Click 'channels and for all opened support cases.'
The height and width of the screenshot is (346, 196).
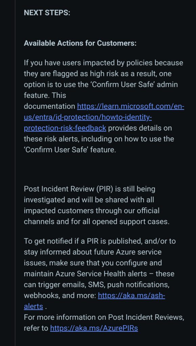(x=96, y=222)
